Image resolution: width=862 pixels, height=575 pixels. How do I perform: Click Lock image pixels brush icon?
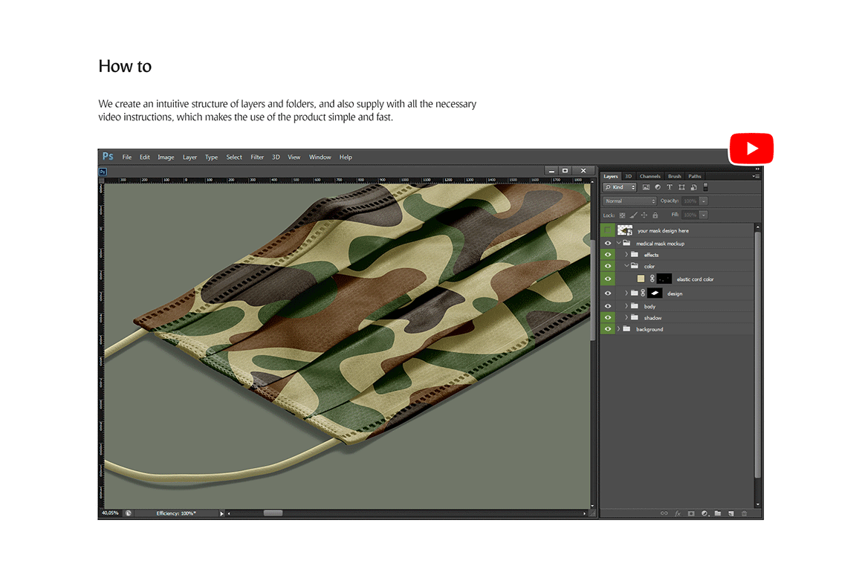633,215
